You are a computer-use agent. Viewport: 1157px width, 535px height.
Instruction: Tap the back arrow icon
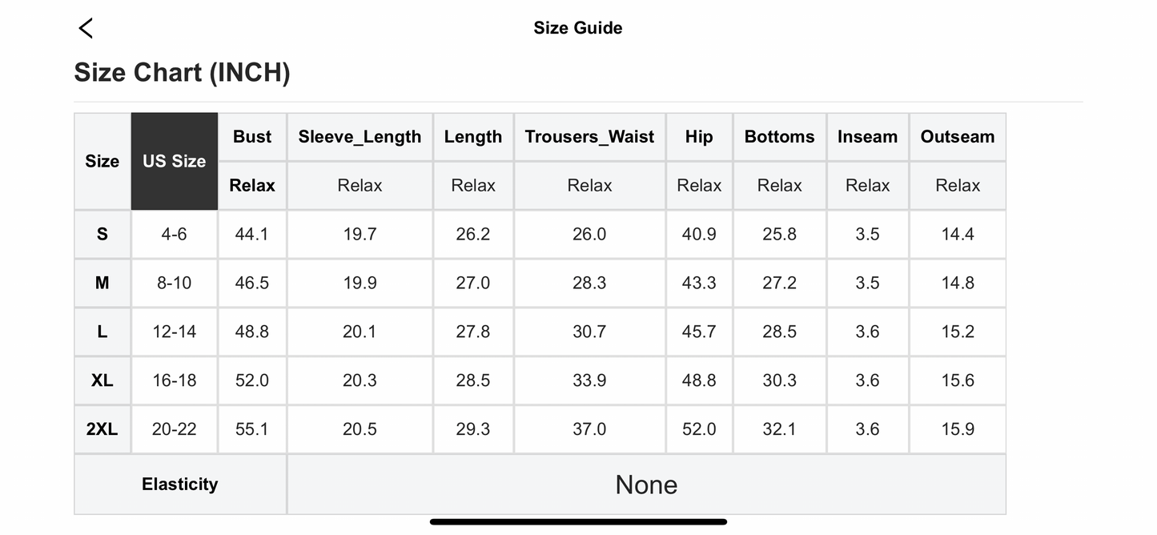pyautogui.click(x=86, y=28)
